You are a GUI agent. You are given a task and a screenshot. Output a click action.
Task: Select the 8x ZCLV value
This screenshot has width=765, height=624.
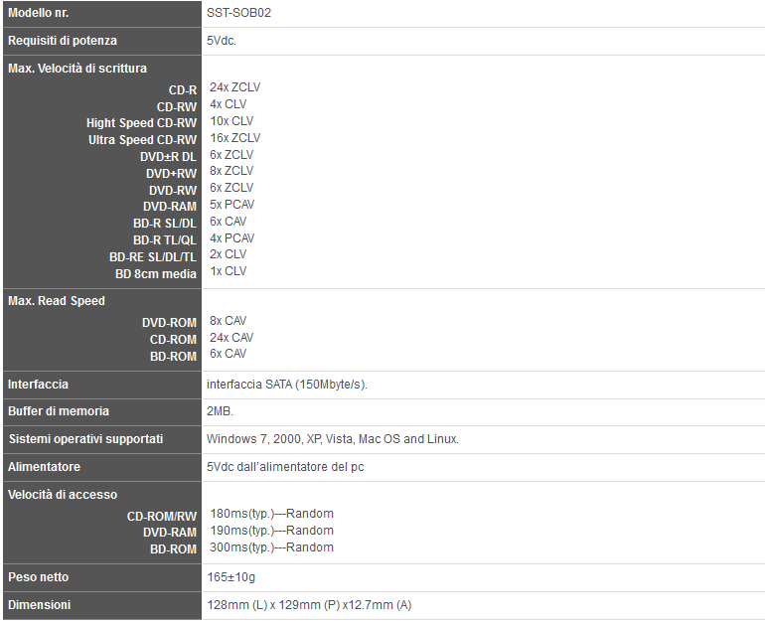pos(231,171)
